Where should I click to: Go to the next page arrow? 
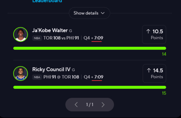coord(103,105)
